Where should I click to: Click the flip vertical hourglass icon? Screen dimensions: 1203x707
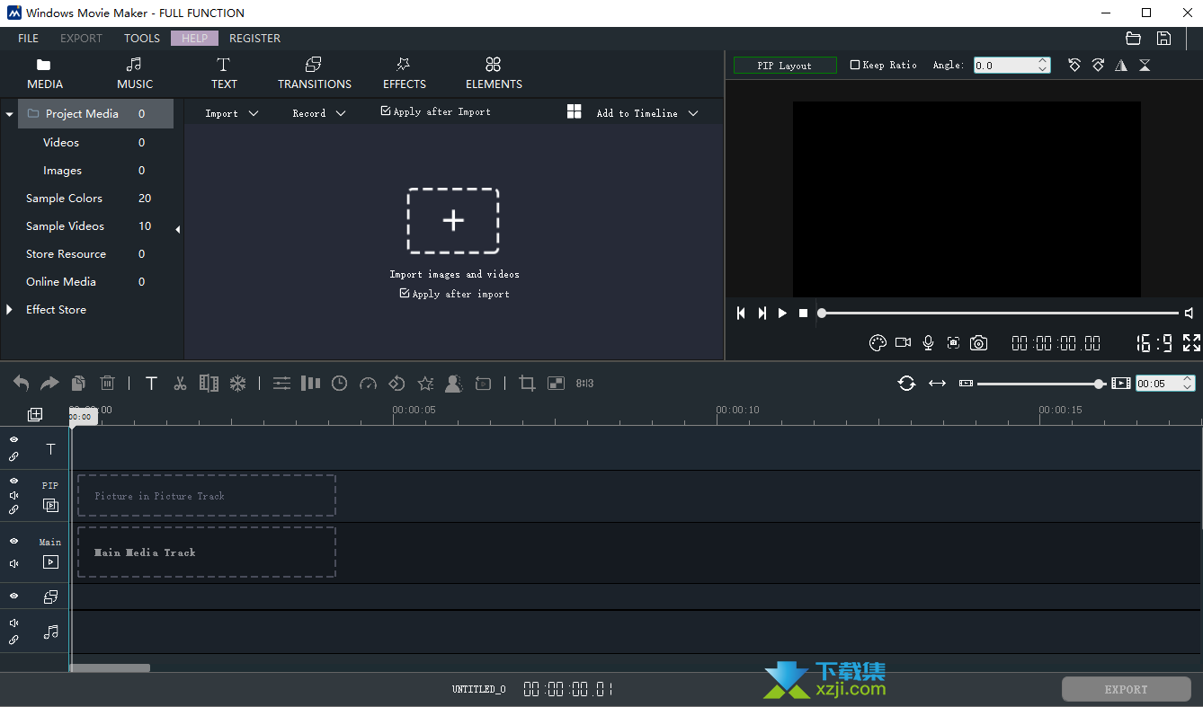click(1145, 65)
